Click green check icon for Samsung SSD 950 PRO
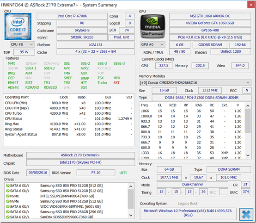The image size is (256, 223). tap(7, 201)
